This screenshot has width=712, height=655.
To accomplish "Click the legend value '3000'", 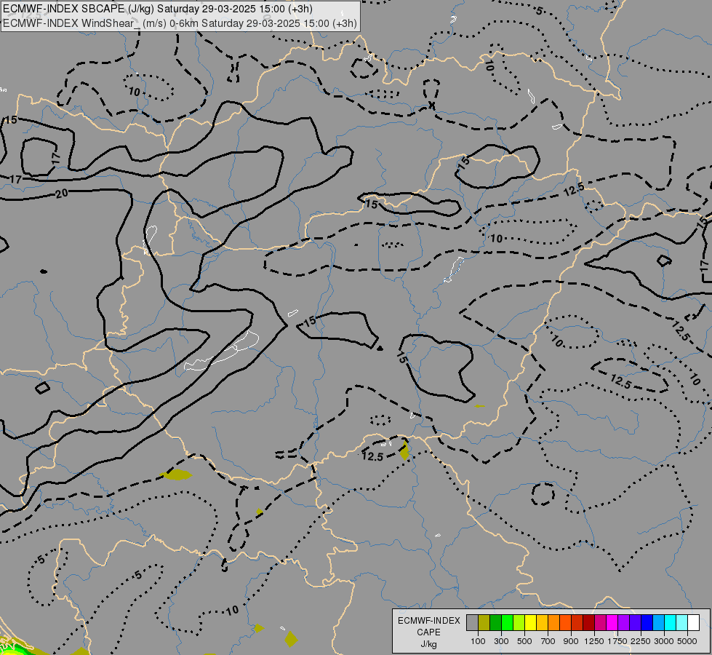I will tap(664, 641).
